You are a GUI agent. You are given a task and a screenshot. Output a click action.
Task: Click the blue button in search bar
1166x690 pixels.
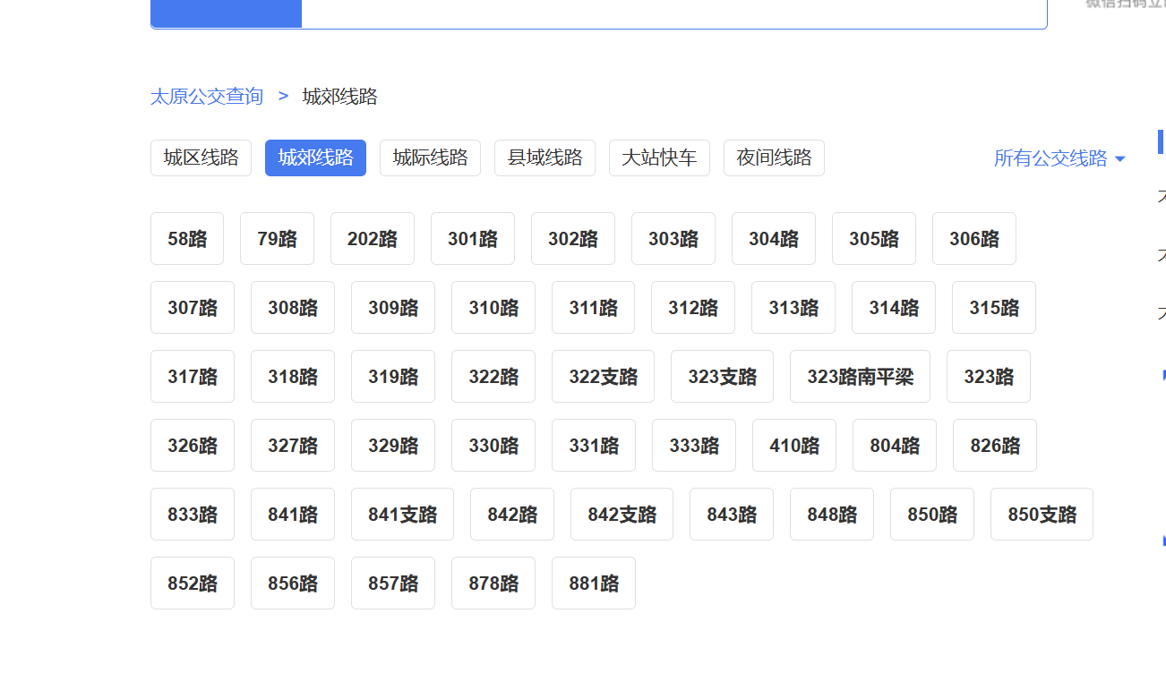[227, 13]
